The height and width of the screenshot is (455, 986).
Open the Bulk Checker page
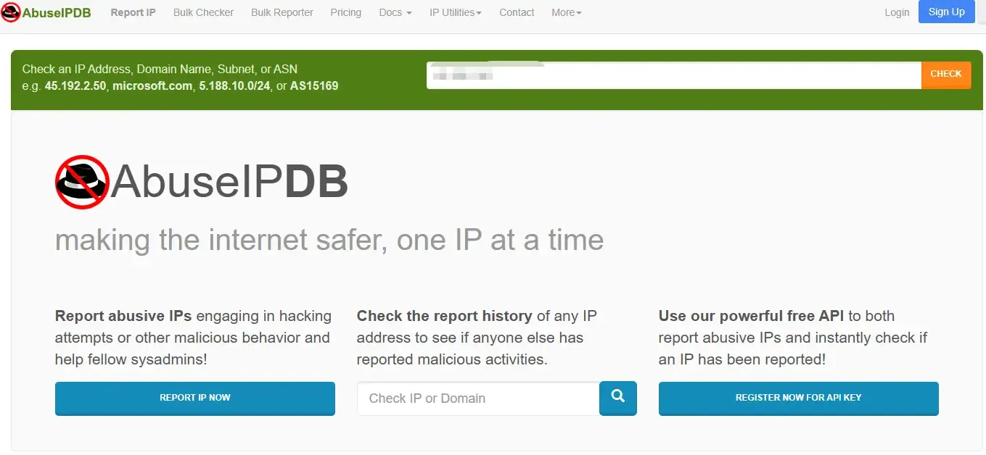[x=202, y=12]
